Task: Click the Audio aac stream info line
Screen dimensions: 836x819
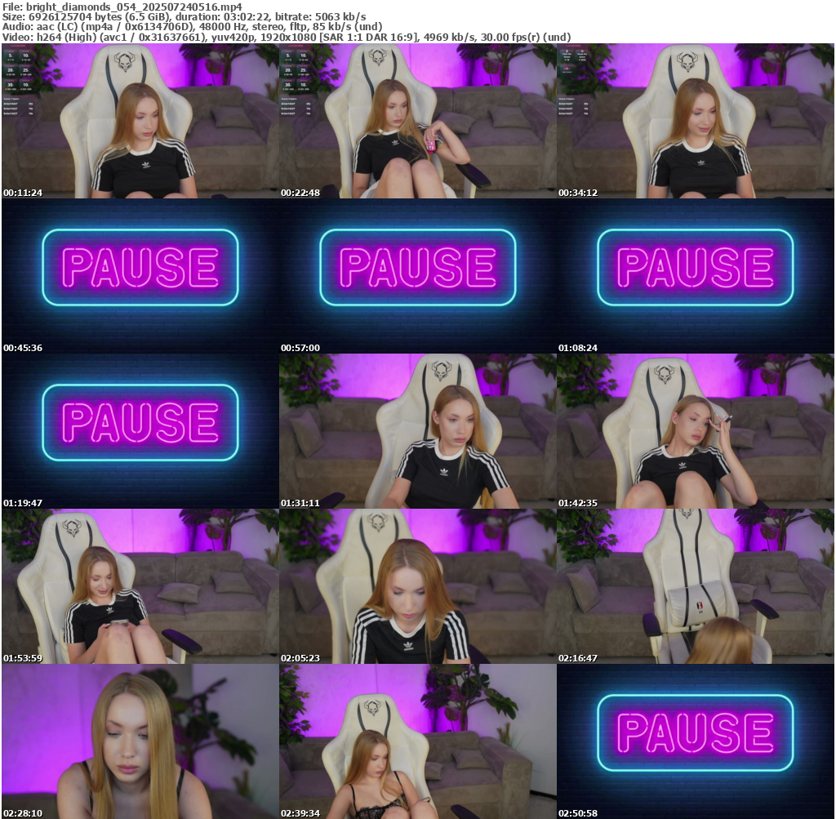Action: [x=192, y=26]
